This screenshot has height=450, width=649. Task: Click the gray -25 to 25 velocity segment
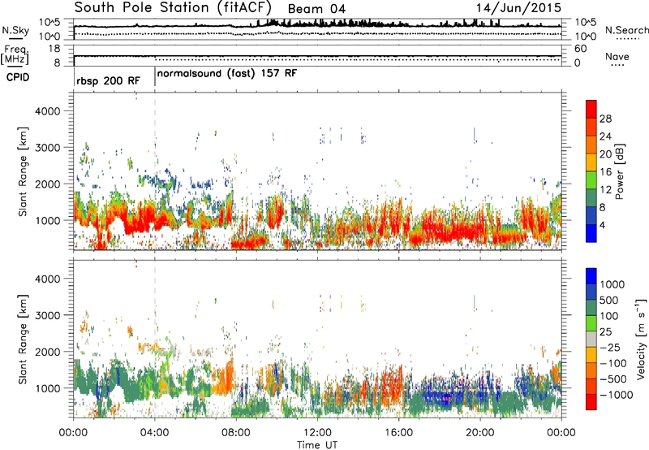click(591, 340)
